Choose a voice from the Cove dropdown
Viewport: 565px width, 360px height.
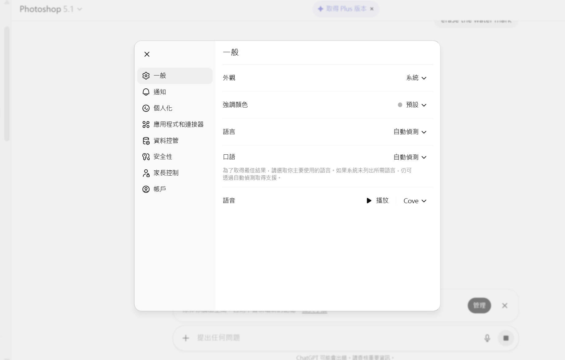(415, 201)
